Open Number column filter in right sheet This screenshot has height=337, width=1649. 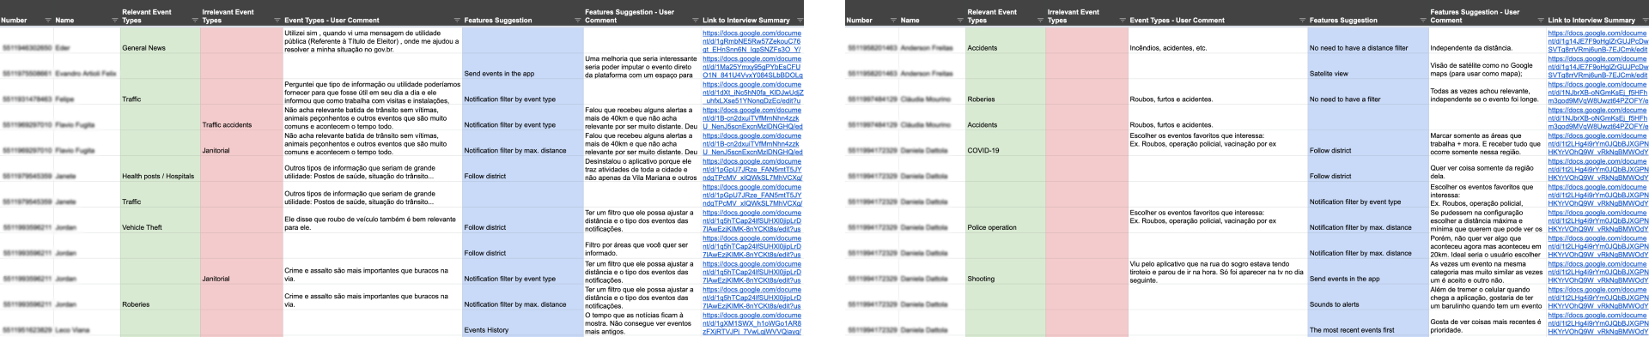click(x=893, y=20)
